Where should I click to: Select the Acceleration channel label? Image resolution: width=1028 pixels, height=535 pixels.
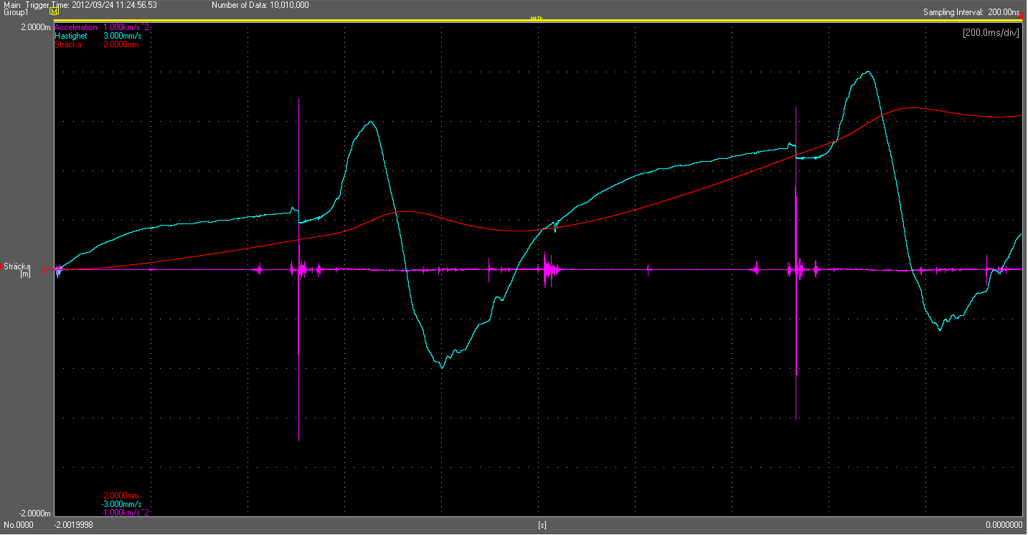pos(76,27)
